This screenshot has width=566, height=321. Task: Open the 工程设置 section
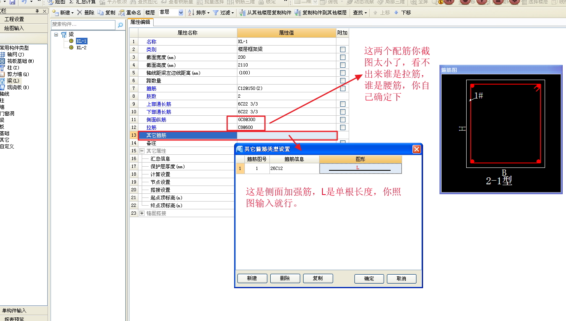point(24,19)
